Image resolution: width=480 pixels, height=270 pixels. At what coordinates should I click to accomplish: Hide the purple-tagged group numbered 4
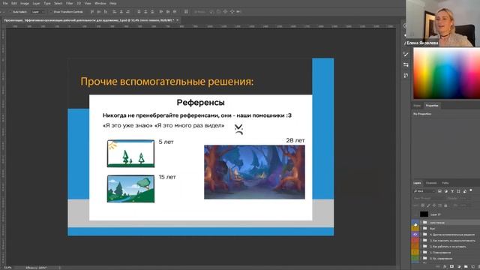click(415, 235)
